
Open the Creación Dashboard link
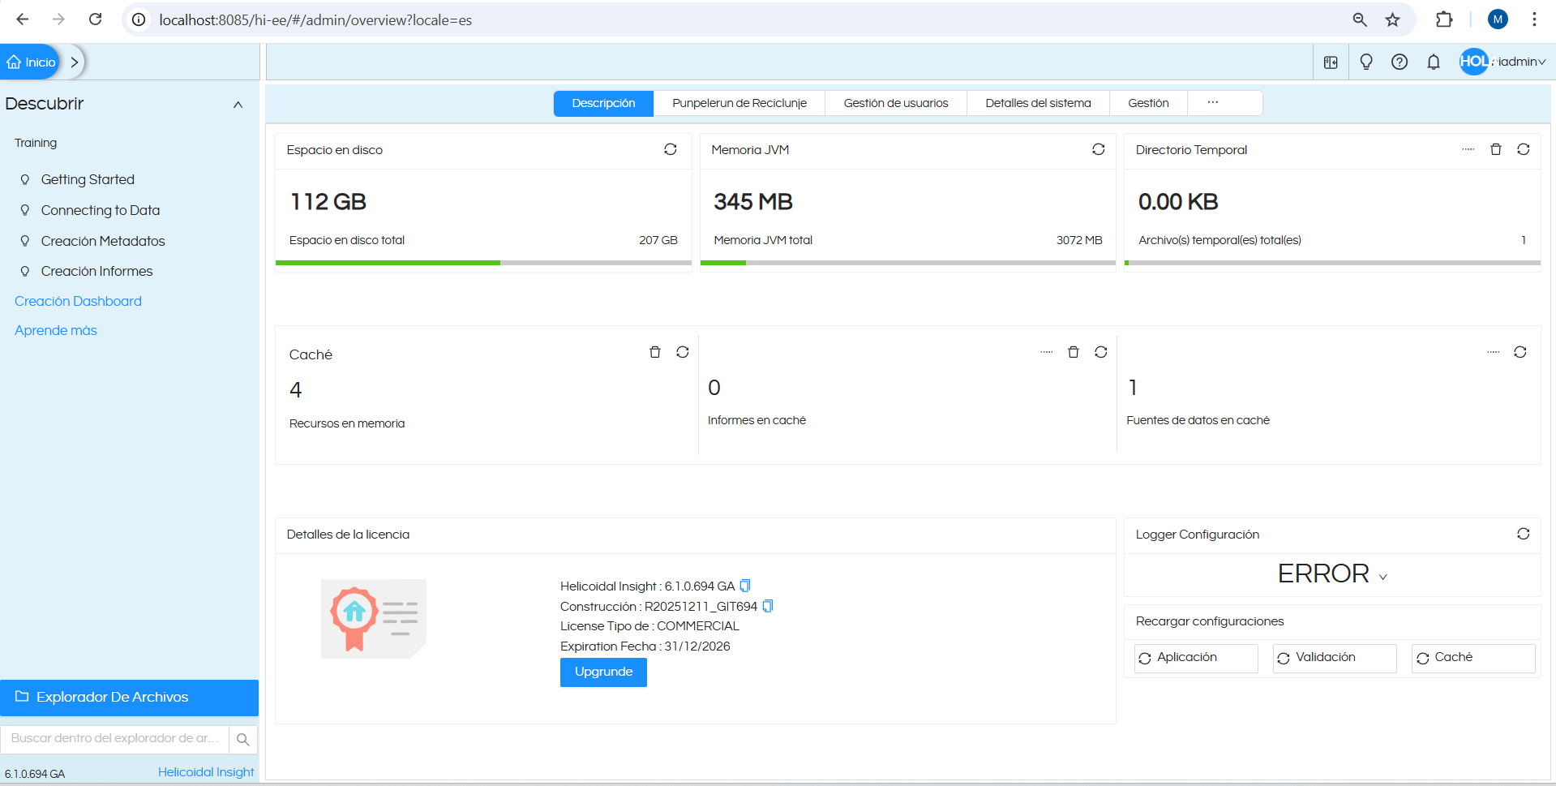(78, 301)
